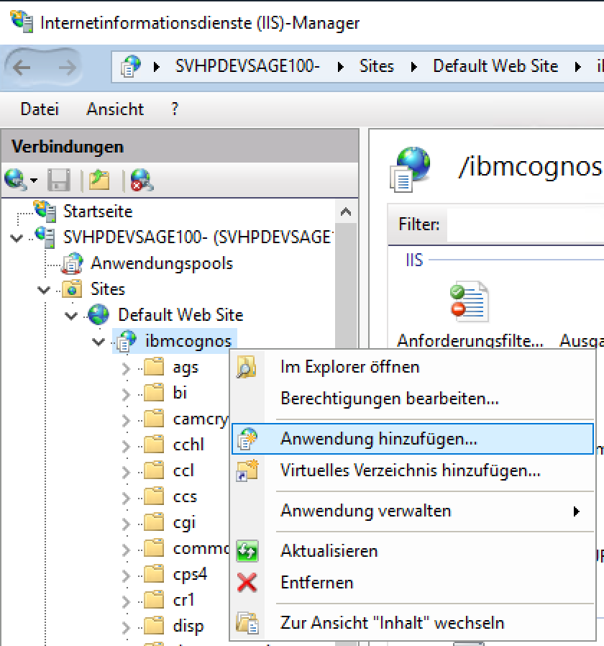
Task: Select Anwendungspools node in tree
Action: 161,263
